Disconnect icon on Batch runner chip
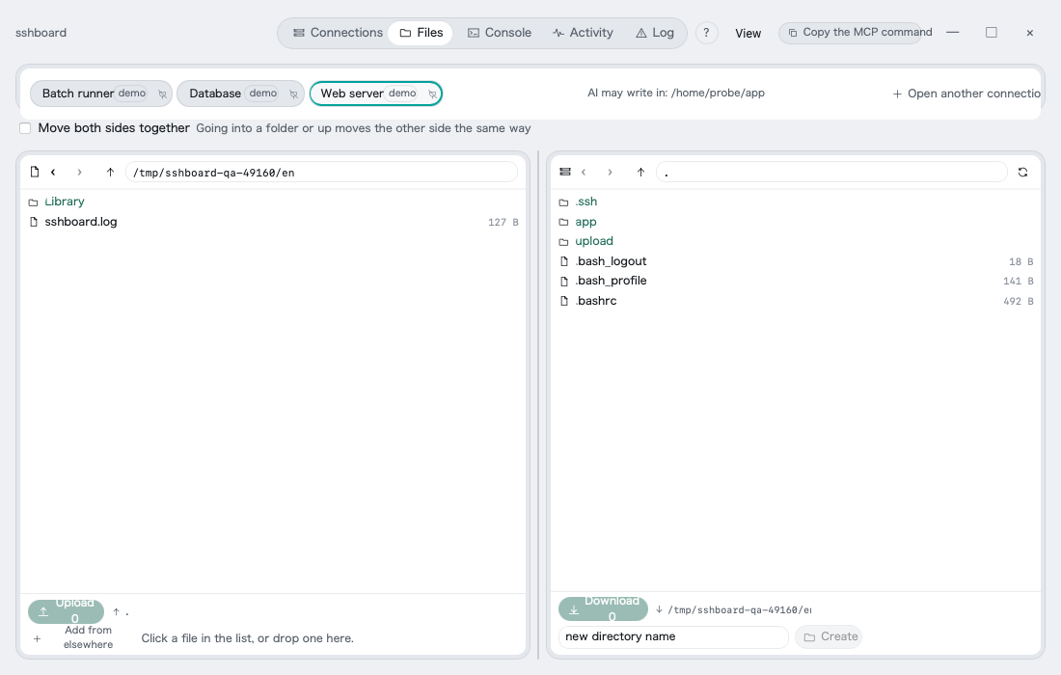1061x675 pixels. [162, 94]
